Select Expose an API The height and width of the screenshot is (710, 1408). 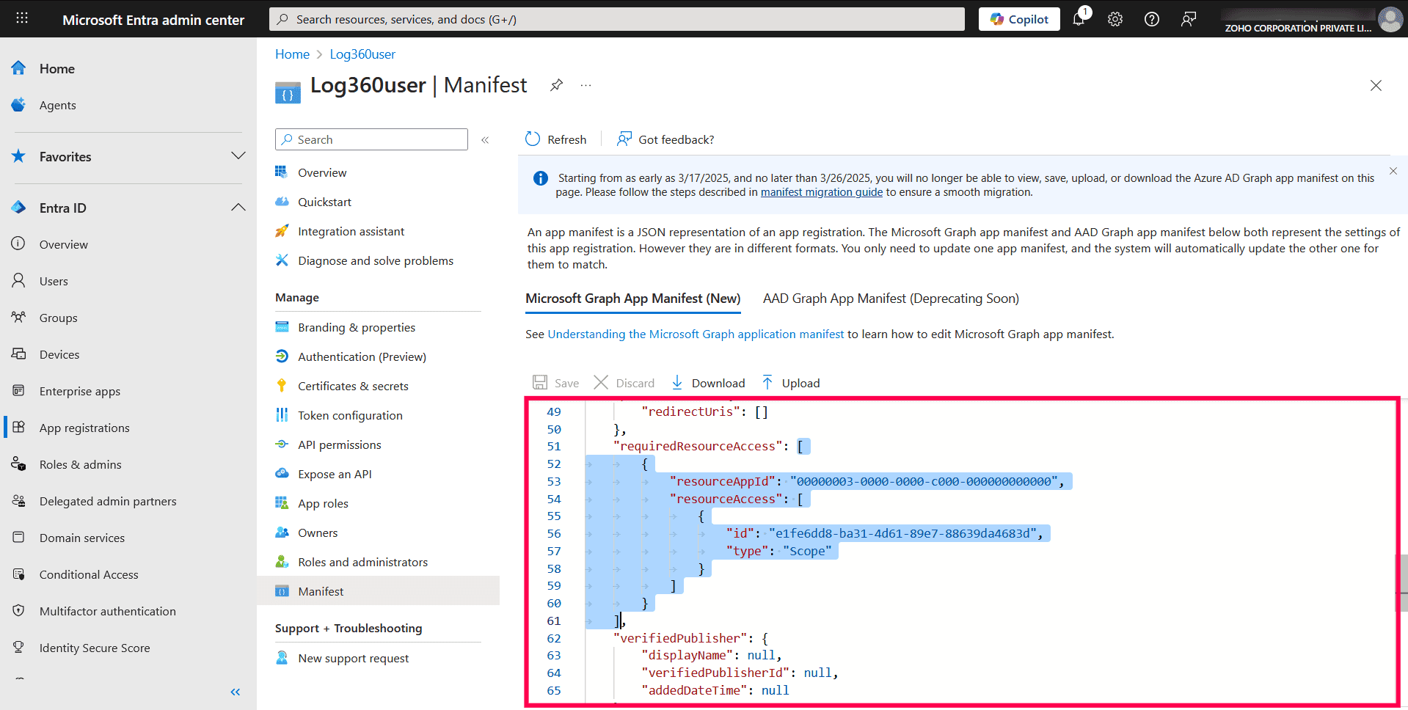332,474
